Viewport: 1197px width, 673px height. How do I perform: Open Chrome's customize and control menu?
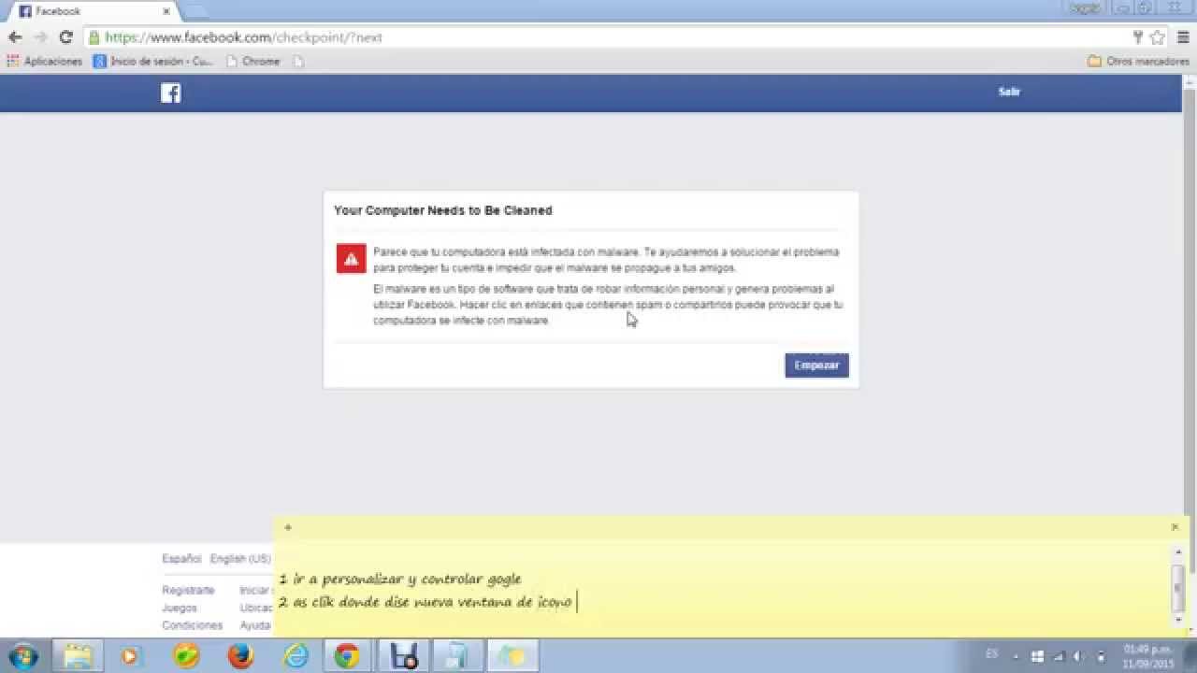pos(1183,37)
